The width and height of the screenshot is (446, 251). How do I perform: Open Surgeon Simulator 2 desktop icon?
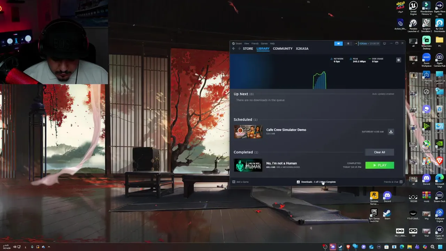(x=426, y=25)
